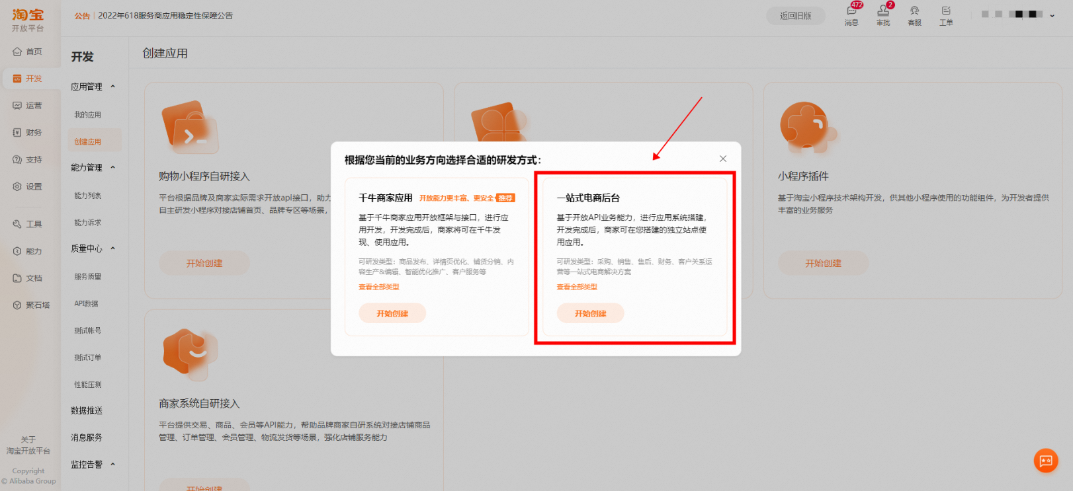The width and height of the screenshot is (1073, 491).
Task: Close the 研发方式 selection dialog
Action: click(x=723, y=159)
